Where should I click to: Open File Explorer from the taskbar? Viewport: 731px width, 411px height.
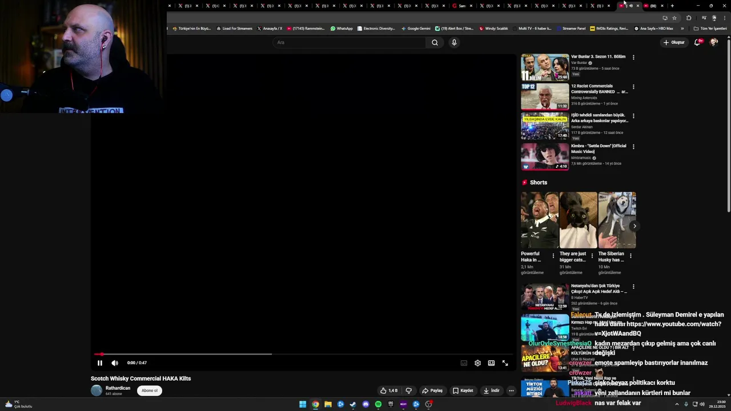(x=328, y=404)
